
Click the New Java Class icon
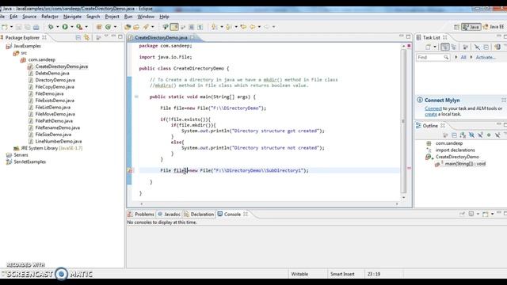(x=108, y=27)
